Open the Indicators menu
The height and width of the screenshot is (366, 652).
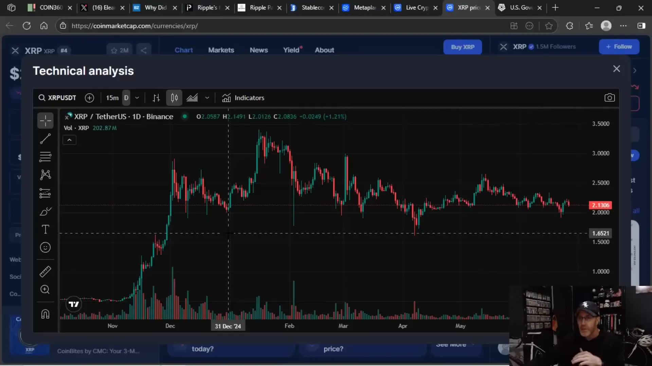(243, 98)
